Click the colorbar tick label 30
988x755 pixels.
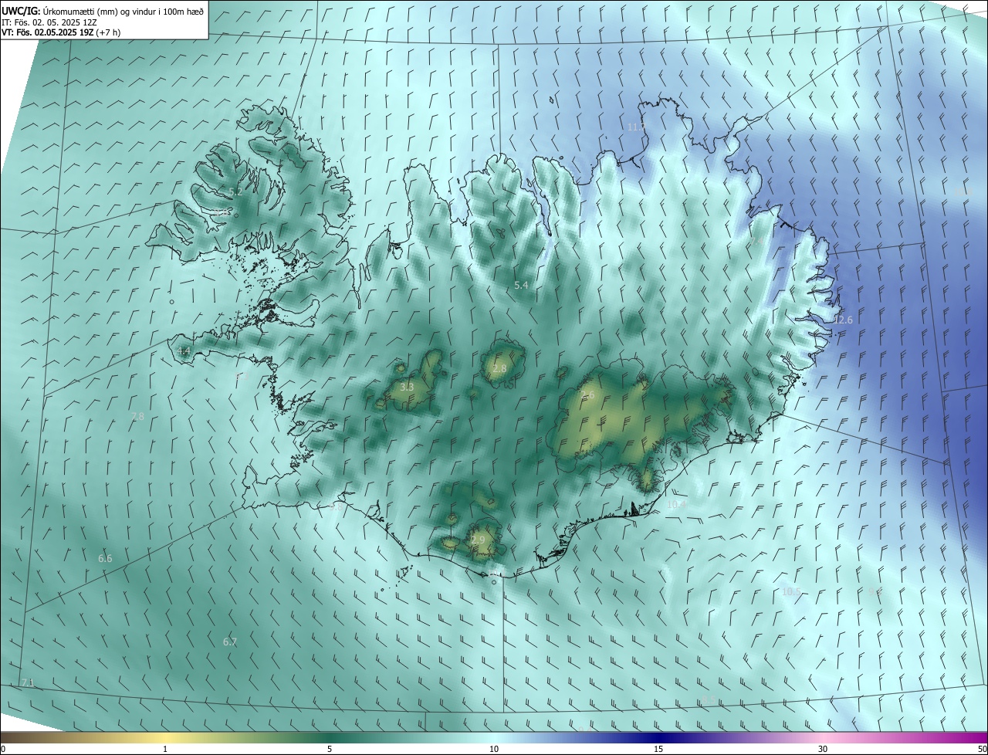(x=823, y=749)
